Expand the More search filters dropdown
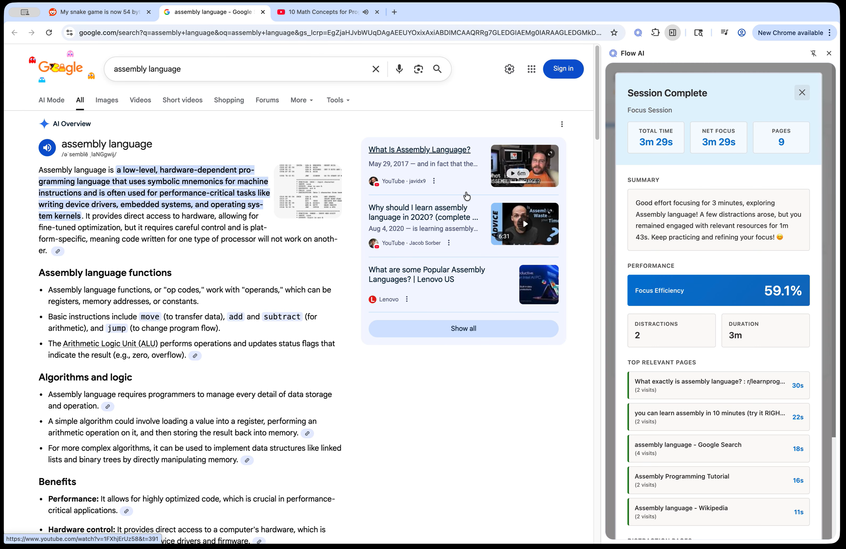Screen dimensions: 846x549 pos(301,100)
